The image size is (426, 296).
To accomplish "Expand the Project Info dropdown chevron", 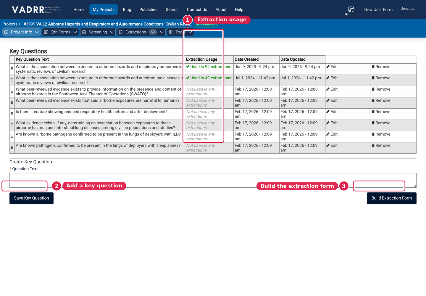I will click(37, 32).
